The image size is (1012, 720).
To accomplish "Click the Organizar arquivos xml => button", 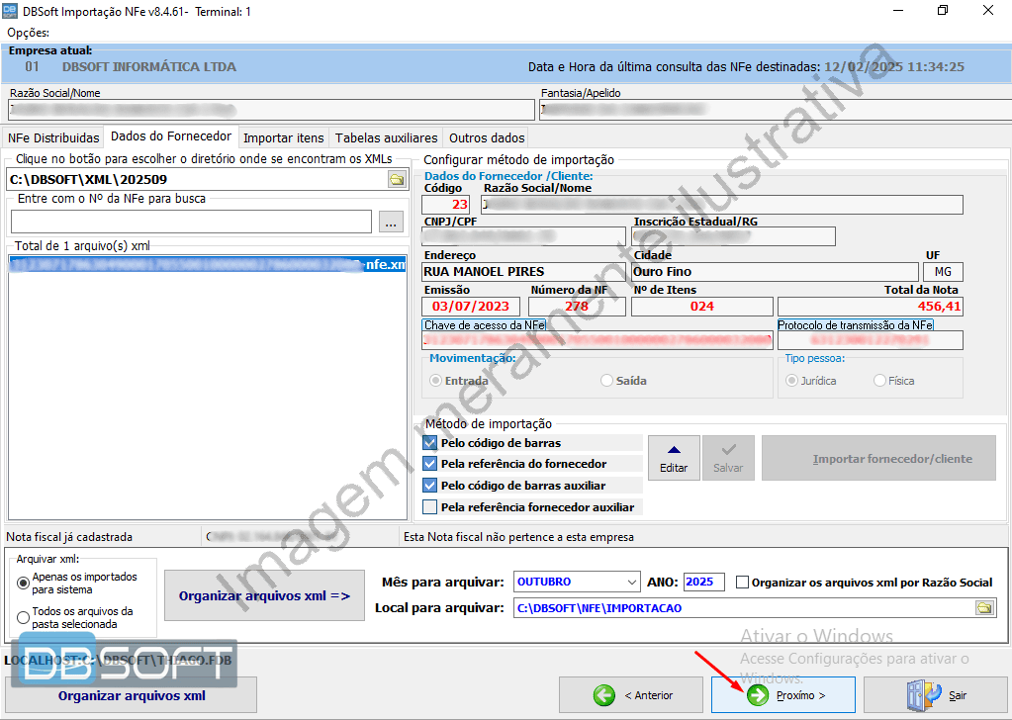I will [x=264, y=596].
